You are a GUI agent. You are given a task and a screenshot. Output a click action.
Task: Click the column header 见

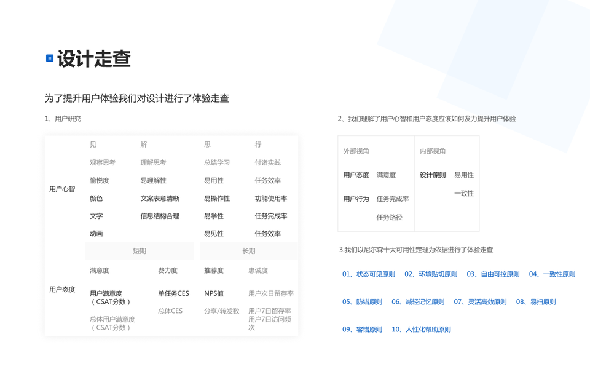pos(93,145)
